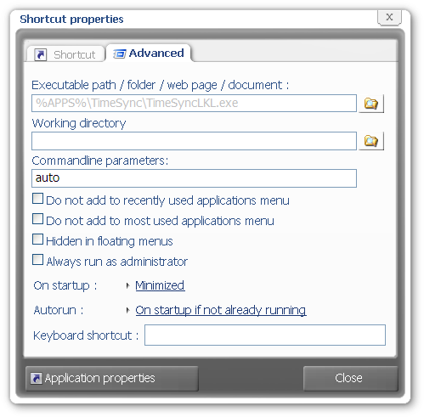
Task: Click the Keyboard shortcut input field
Action: point(265,335)
